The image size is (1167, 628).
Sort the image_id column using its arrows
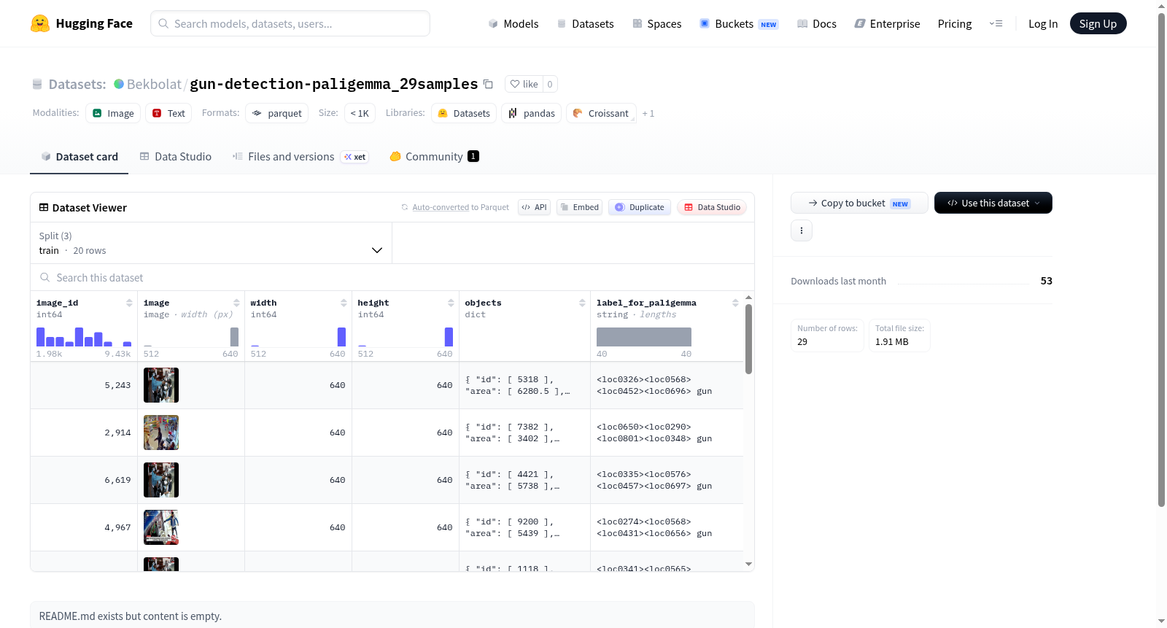point(129,303)
